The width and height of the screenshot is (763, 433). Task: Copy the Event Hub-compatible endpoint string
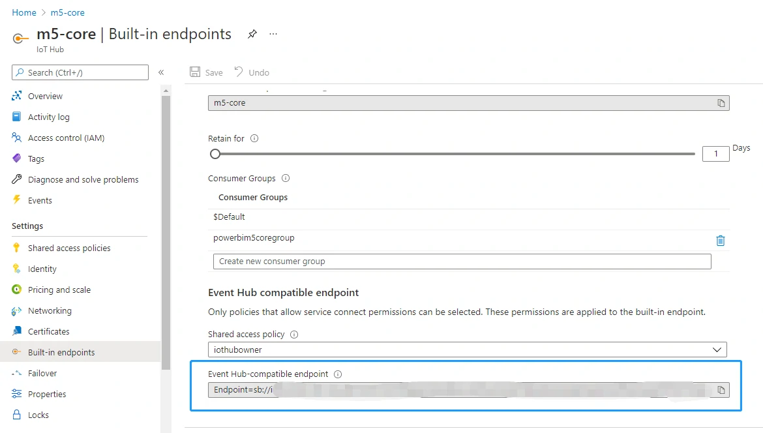click(721, 390)
